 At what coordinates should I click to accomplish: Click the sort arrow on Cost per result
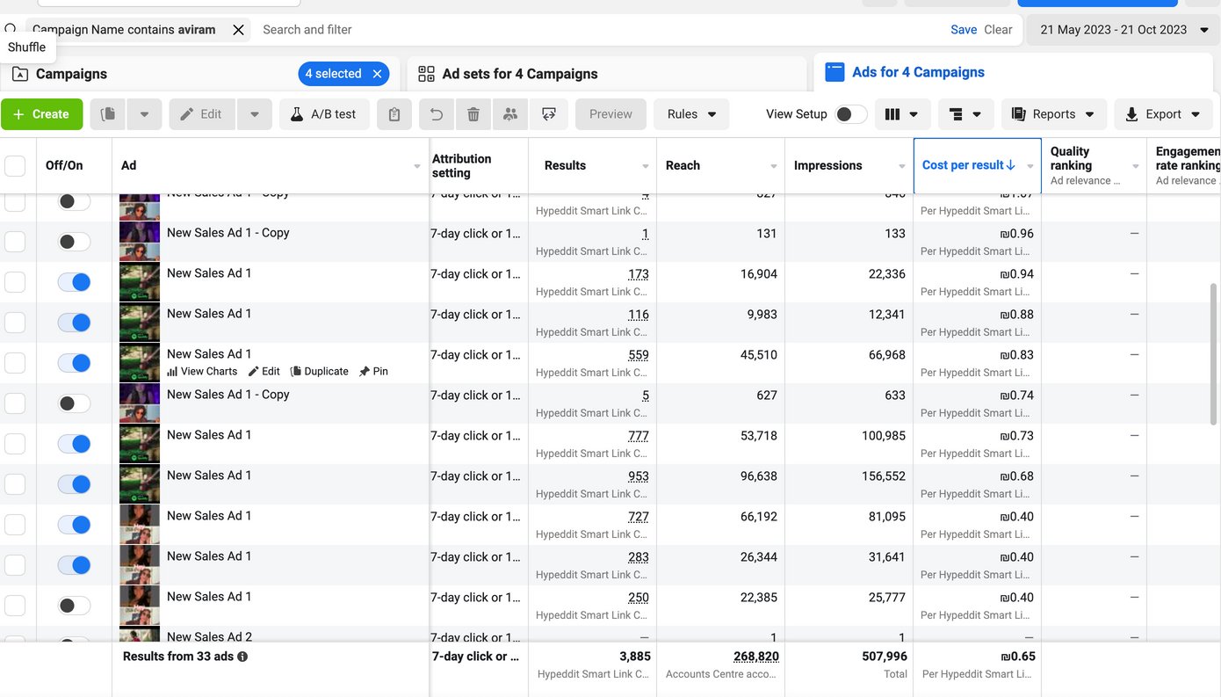tap(1011, 165)
